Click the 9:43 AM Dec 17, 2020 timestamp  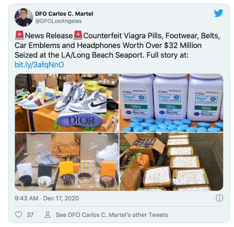(47, 198)
